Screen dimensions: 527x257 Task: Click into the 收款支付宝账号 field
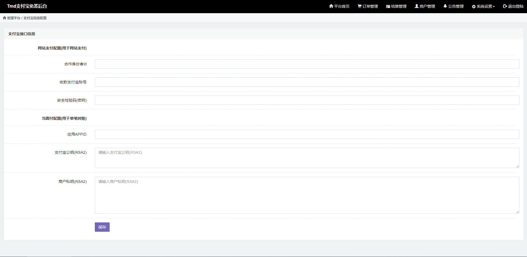coord(307,82)
